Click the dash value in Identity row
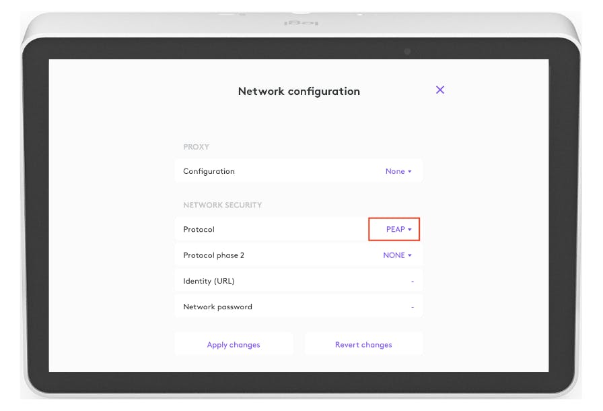Image resolution: width=603 pixels, height=411 pixels. (x=413, y=282)
